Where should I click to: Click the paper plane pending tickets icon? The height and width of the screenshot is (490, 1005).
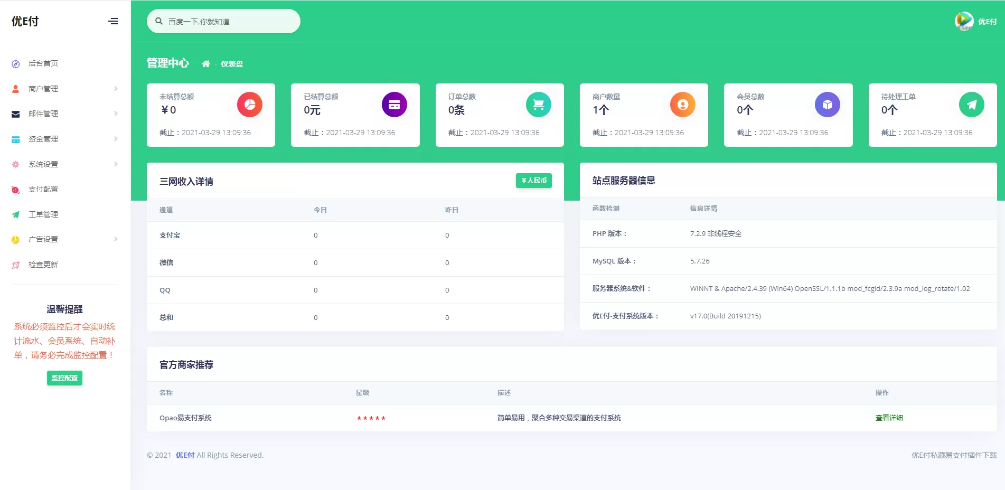(x=971, y=105)
